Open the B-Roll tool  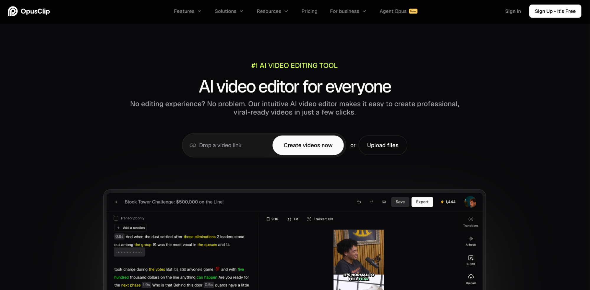pyautogui.click(x=470, y=260)
